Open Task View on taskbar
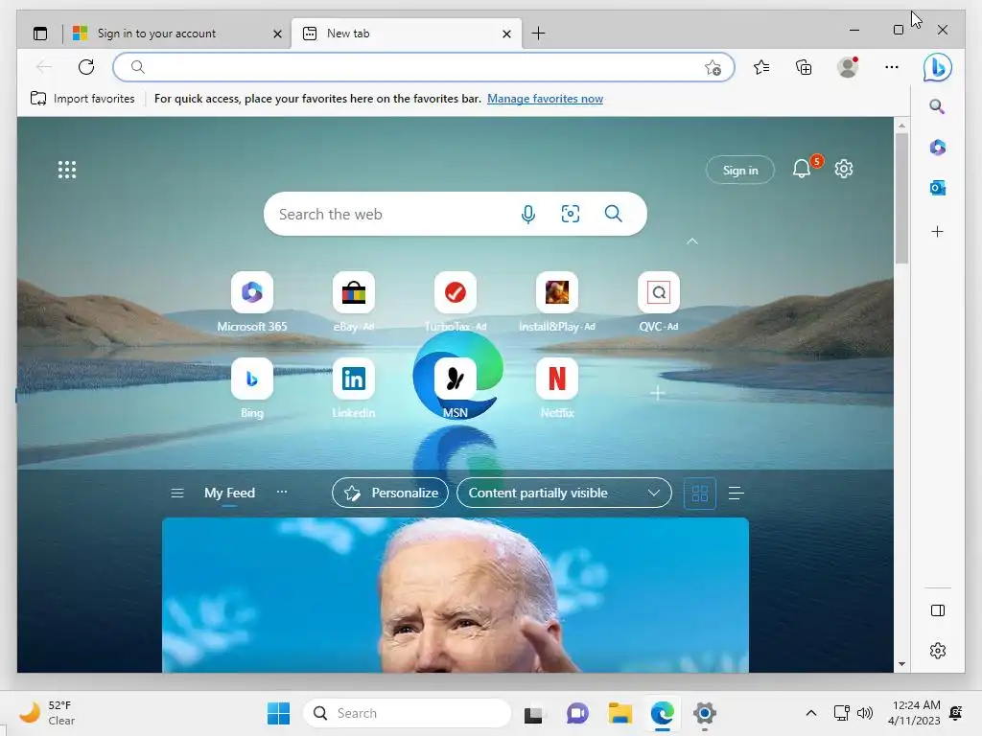Screen dimensions: 982x736 point(533,713)
